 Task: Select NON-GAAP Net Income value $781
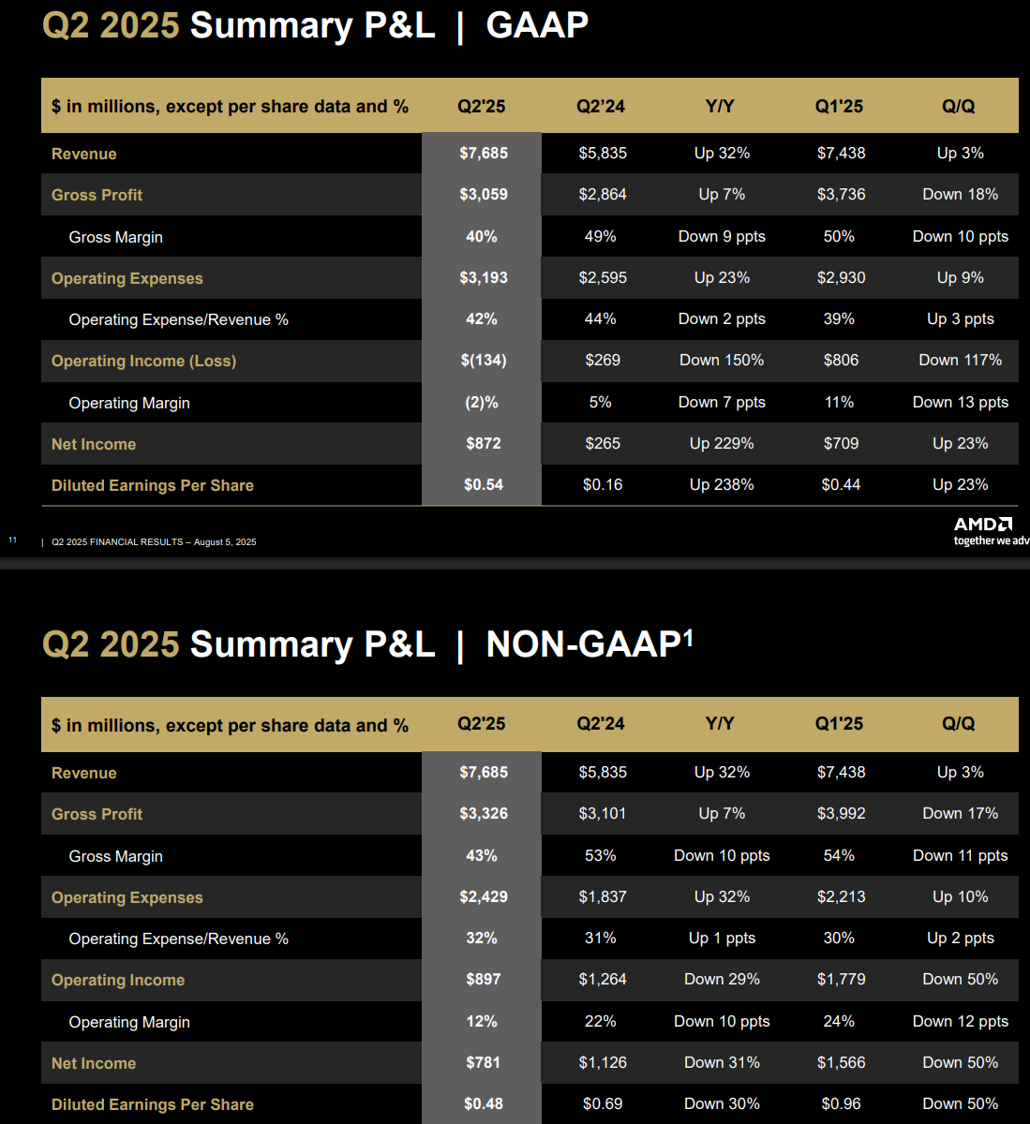pyautogui.click(x=484, y=1062)
